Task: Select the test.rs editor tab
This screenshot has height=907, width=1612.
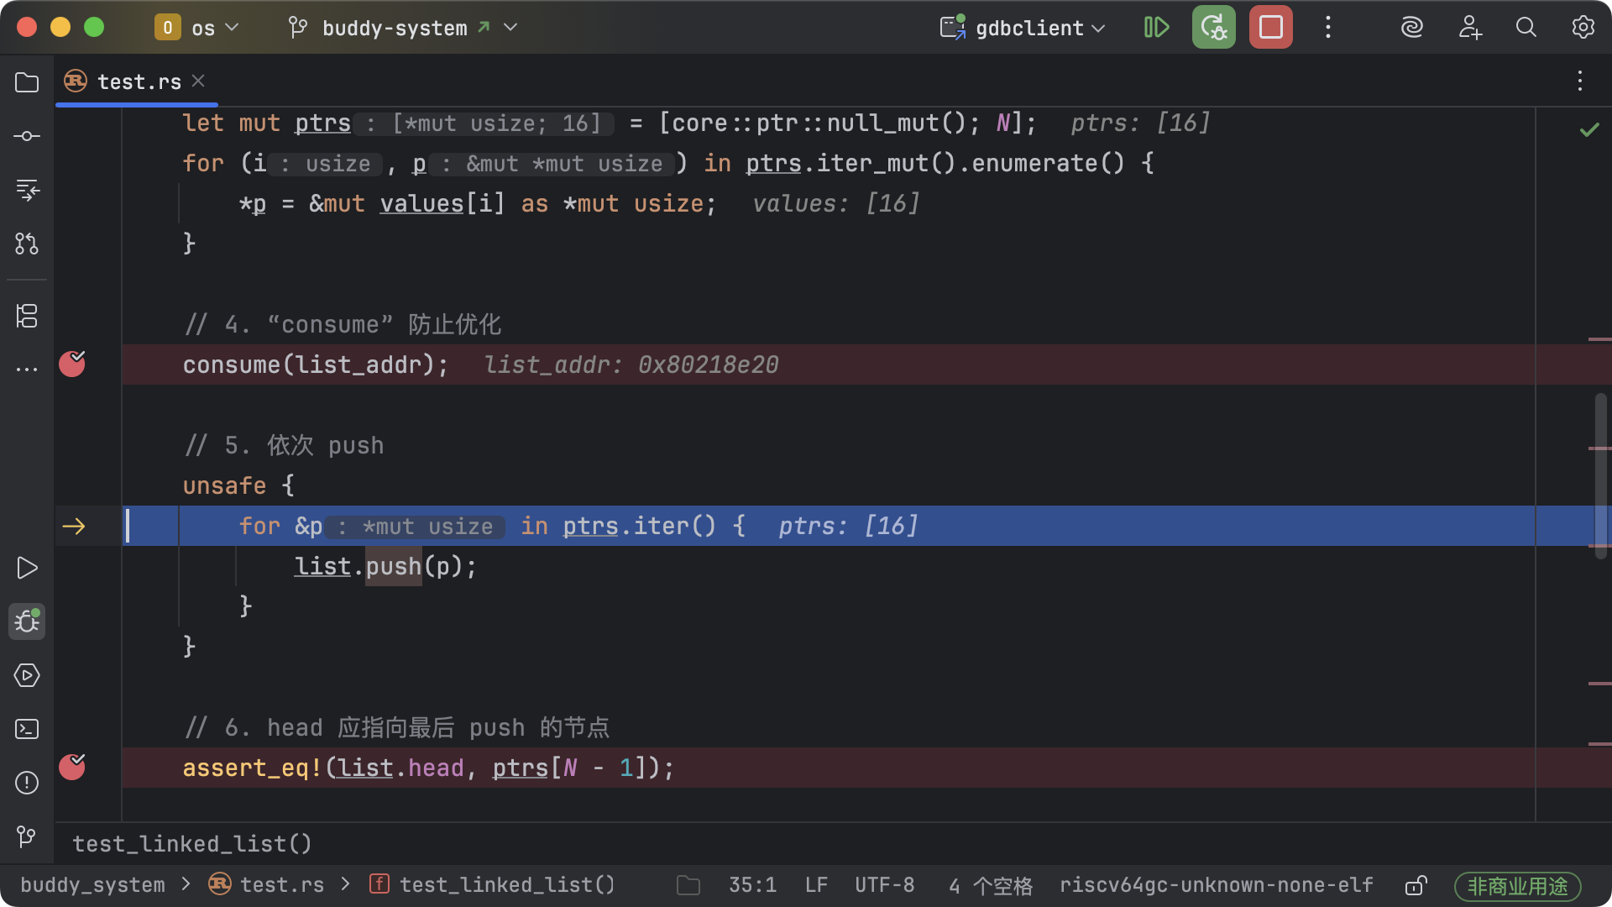Action: tap(139, 81)
